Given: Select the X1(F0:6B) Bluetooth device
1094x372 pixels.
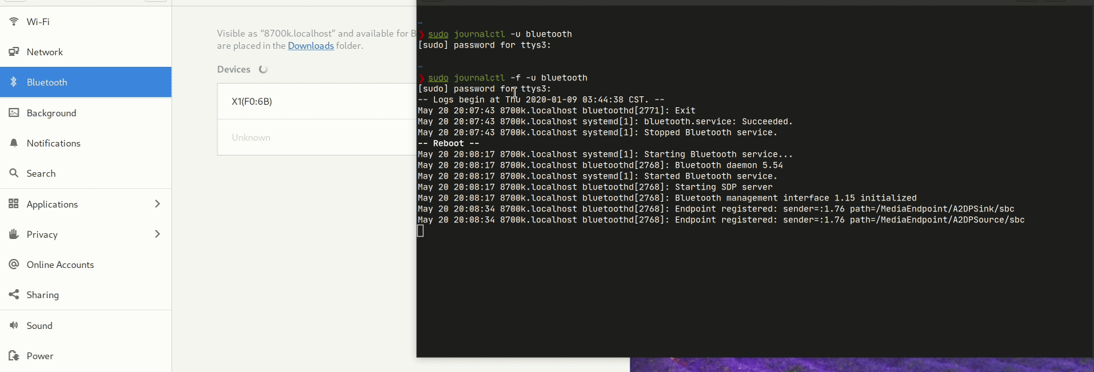Looking at the screenshot, I should click(316, 101).
